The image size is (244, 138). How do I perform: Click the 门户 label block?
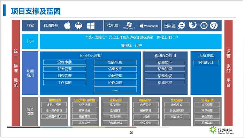30,41
